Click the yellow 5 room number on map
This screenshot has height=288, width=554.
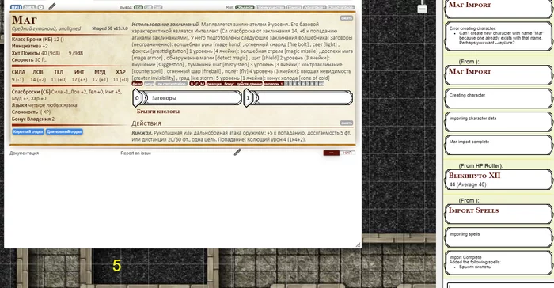(117, 266)
